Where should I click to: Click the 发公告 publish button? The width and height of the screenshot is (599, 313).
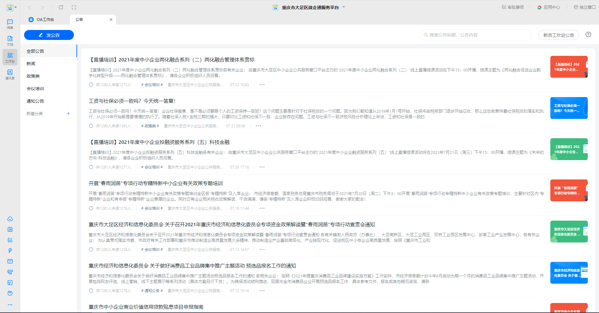click(49, 35)
